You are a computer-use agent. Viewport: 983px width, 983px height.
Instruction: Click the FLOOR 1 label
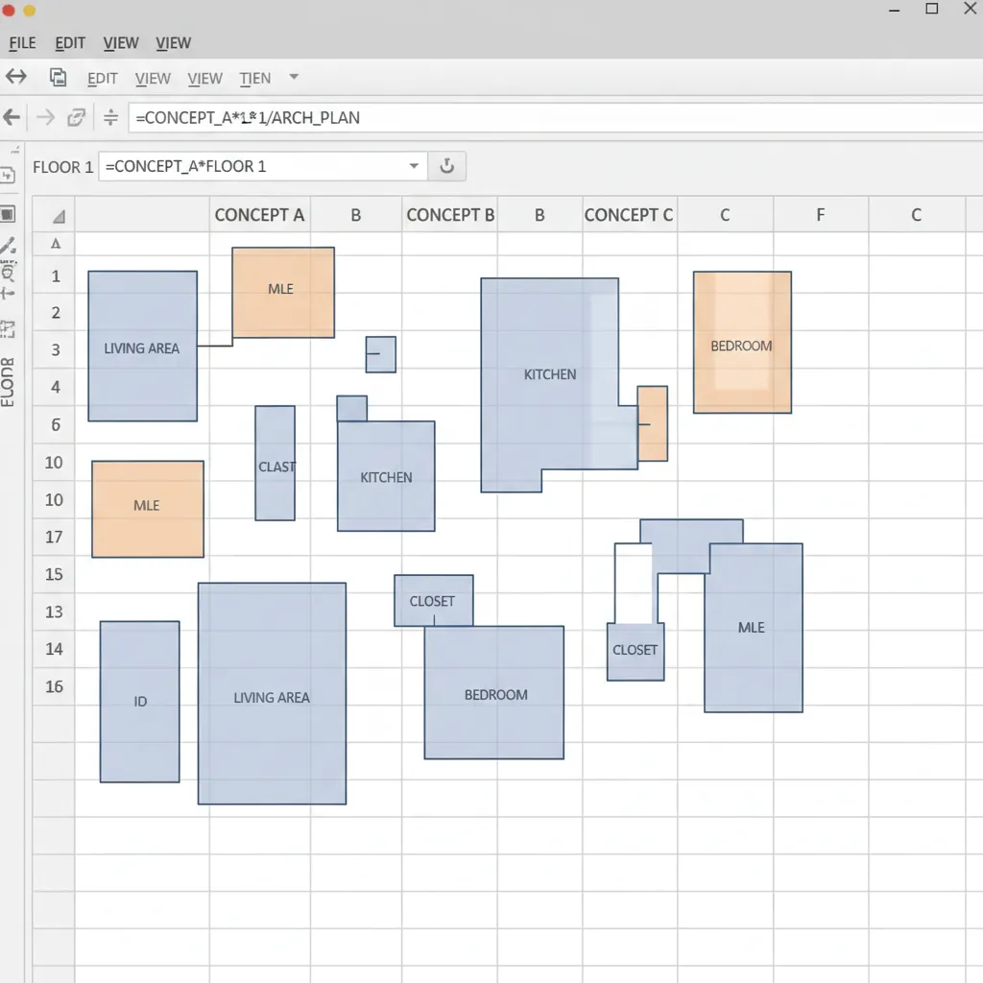[62, 167]
